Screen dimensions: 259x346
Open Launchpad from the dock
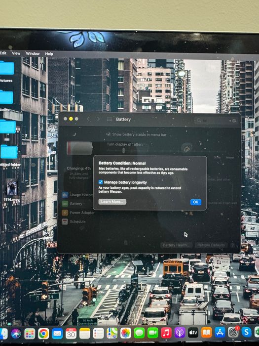click(30, 334)
